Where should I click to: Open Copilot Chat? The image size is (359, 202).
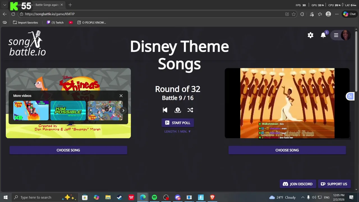(x=349, y=14)
